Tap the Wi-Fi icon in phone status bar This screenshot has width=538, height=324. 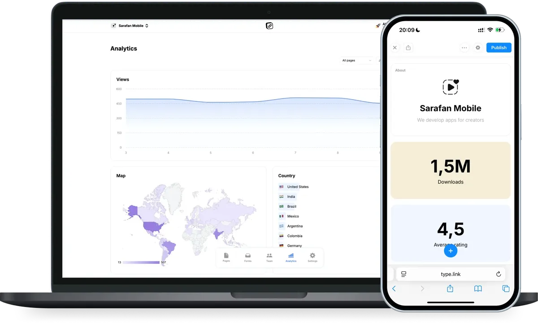point(490,30)
